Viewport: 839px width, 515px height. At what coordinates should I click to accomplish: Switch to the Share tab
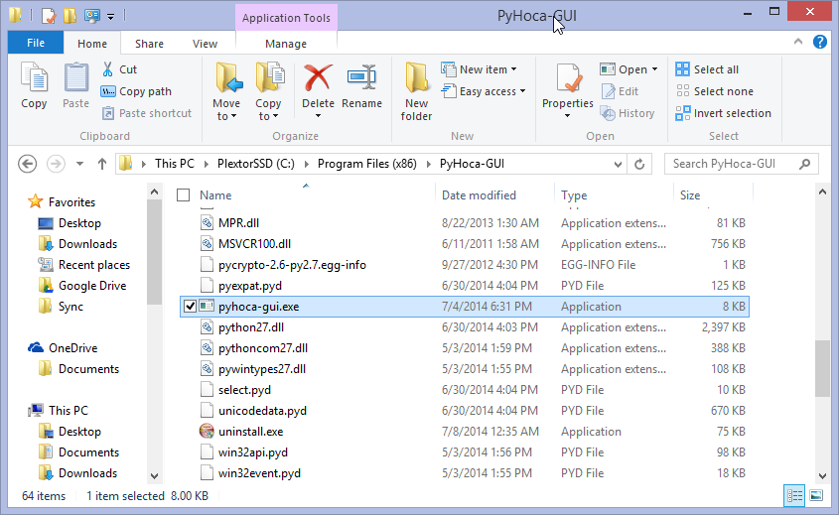[x=149, y=44]
